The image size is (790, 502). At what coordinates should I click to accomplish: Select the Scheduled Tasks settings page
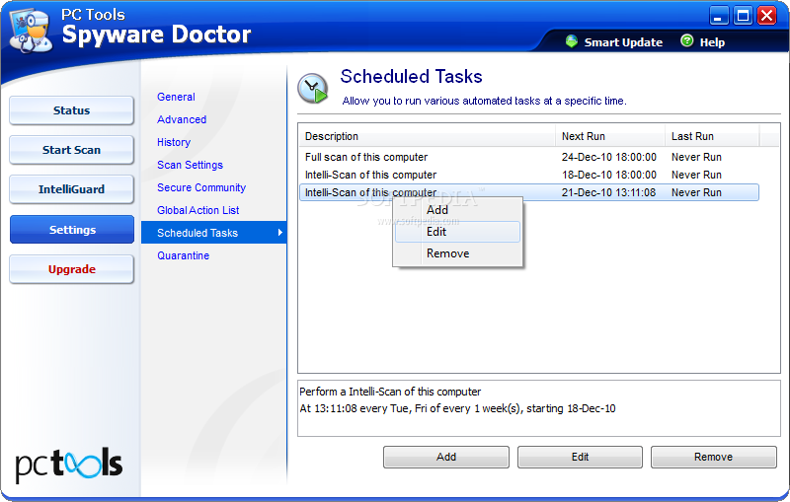pyautogui.click(x=213, y=233)
